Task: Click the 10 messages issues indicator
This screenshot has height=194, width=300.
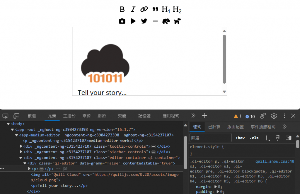Action: coord(250,116)
